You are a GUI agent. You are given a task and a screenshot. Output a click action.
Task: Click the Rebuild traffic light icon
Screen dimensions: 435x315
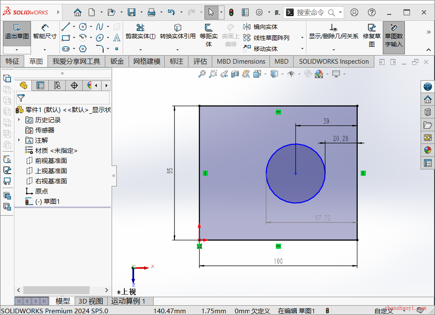click(x=231, y=12)
